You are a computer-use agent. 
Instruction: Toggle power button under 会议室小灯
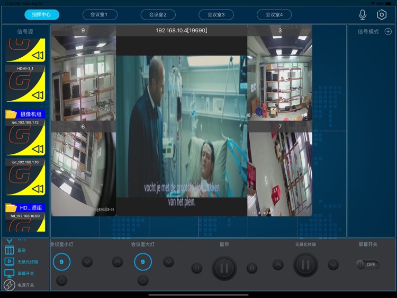click(x=61, y=281)
